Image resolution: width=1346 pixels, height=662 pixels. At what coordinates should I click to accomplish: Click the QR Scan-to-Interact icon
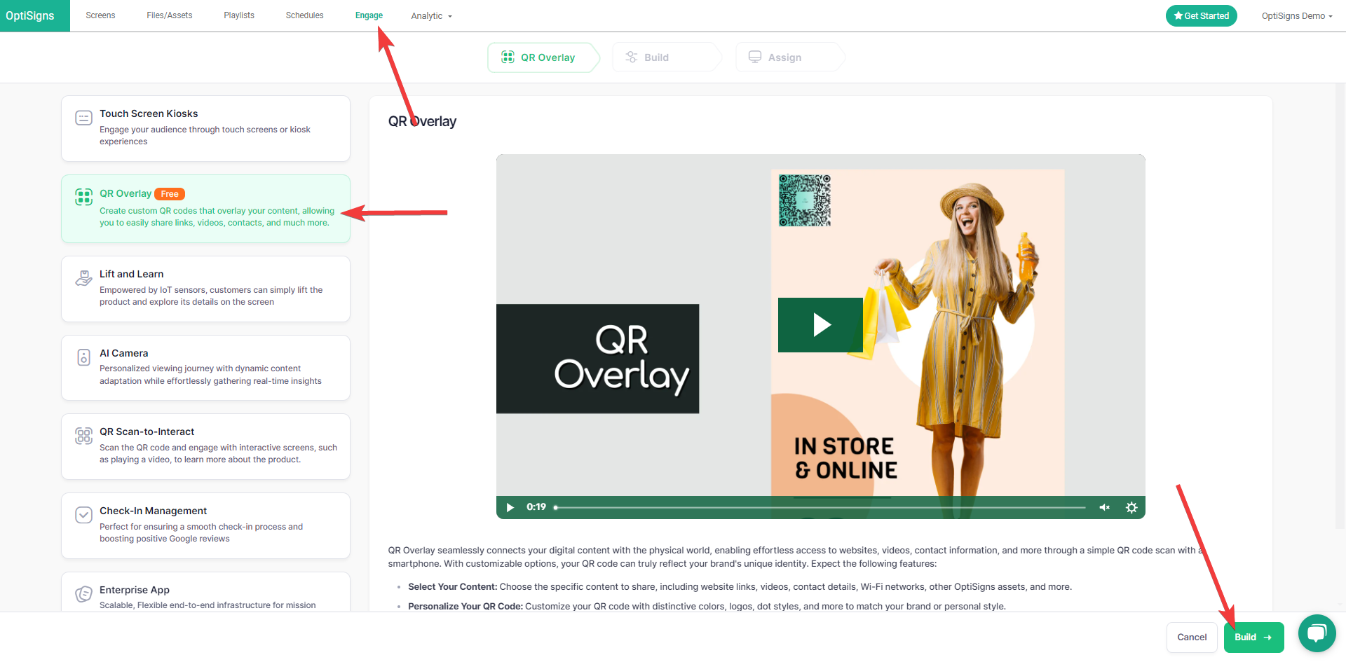[x=83, y=436]
